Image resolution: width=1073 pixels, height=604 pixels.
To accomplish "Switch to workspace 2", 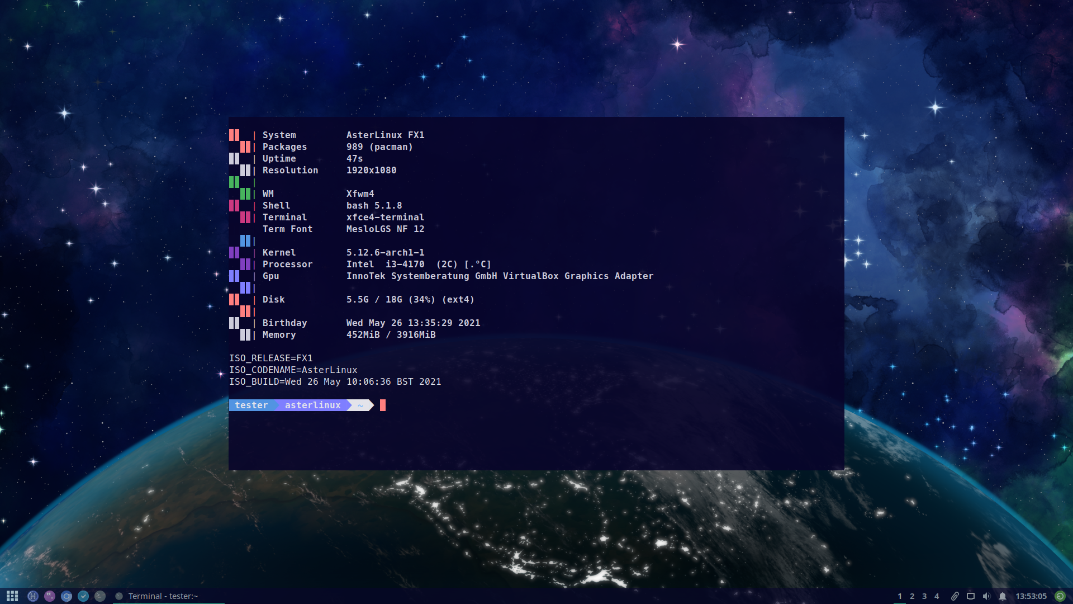I will coord(912,596).
